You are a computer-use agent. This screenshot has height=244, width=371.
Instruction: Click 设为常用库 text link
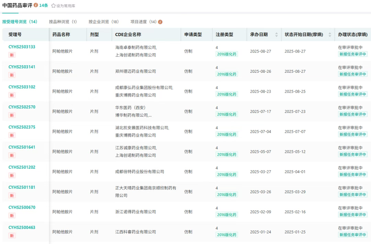point(66,6)
